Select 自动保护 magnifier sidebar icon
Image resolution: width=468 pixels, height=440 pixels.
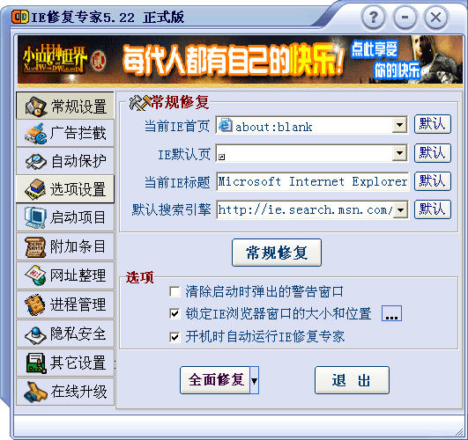point(36,161)
